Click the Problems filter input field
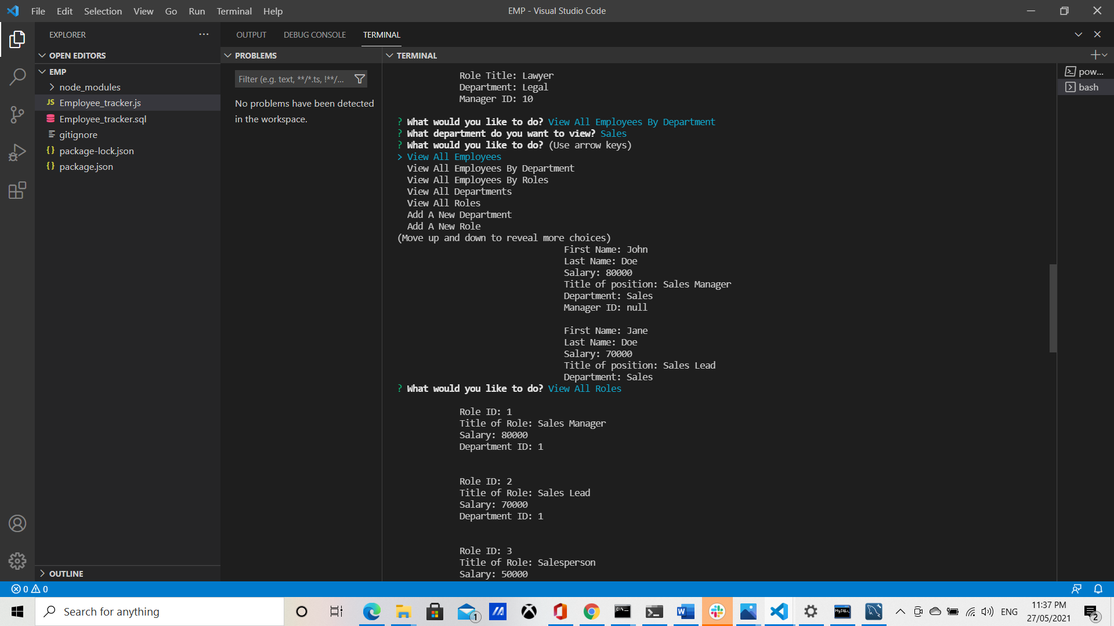Image resolution: width=1114 pixels, height=626 pixels. pyautogui.click(x=290, y=79)
